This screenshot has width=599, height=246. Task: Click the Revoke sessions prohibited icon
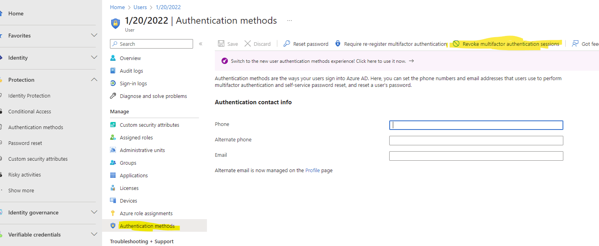(456, 44)
